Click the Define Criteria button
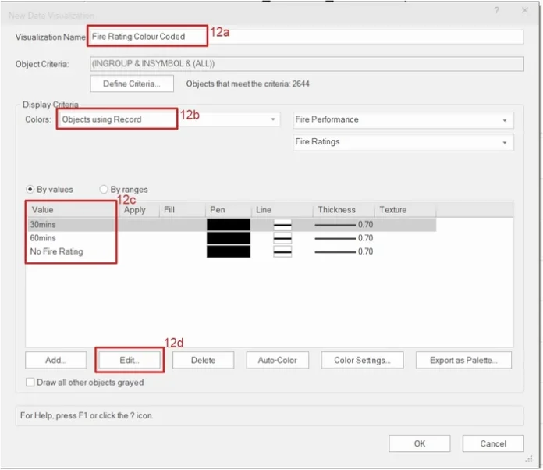 (132, 84)
